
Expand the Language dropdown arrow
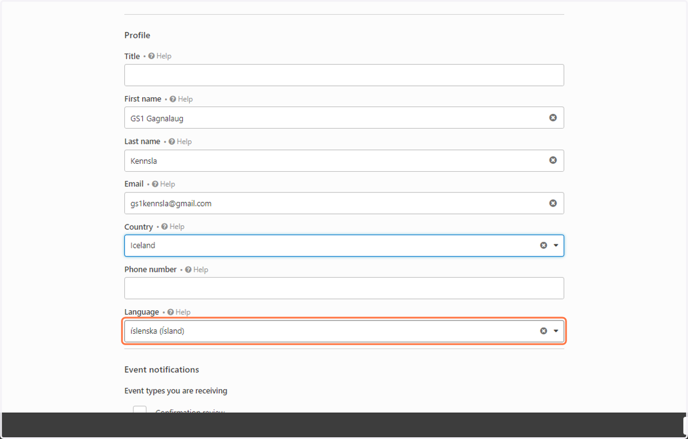(x=556, y=331)
